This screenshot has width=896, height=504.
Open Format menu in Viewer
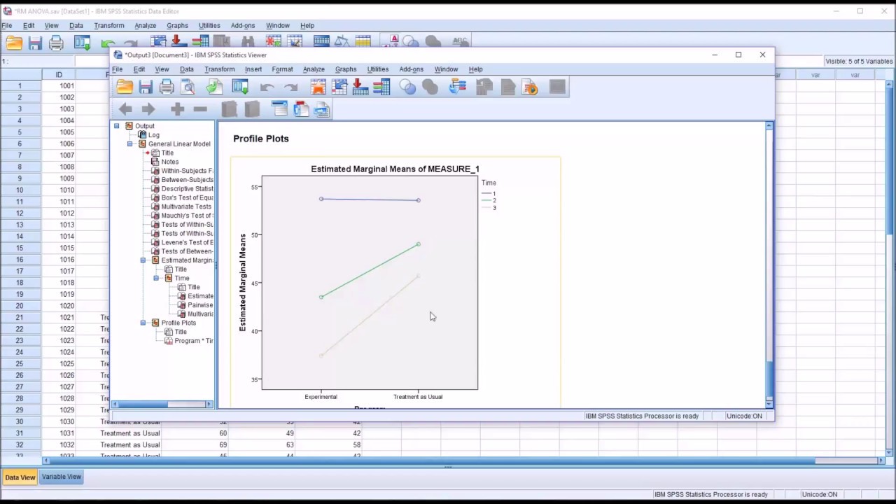[x=282, y=69]
